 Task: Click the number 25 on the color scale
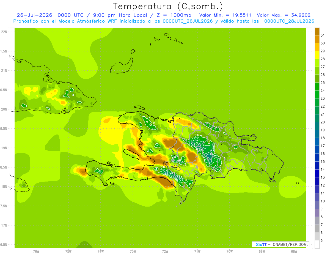323,83
